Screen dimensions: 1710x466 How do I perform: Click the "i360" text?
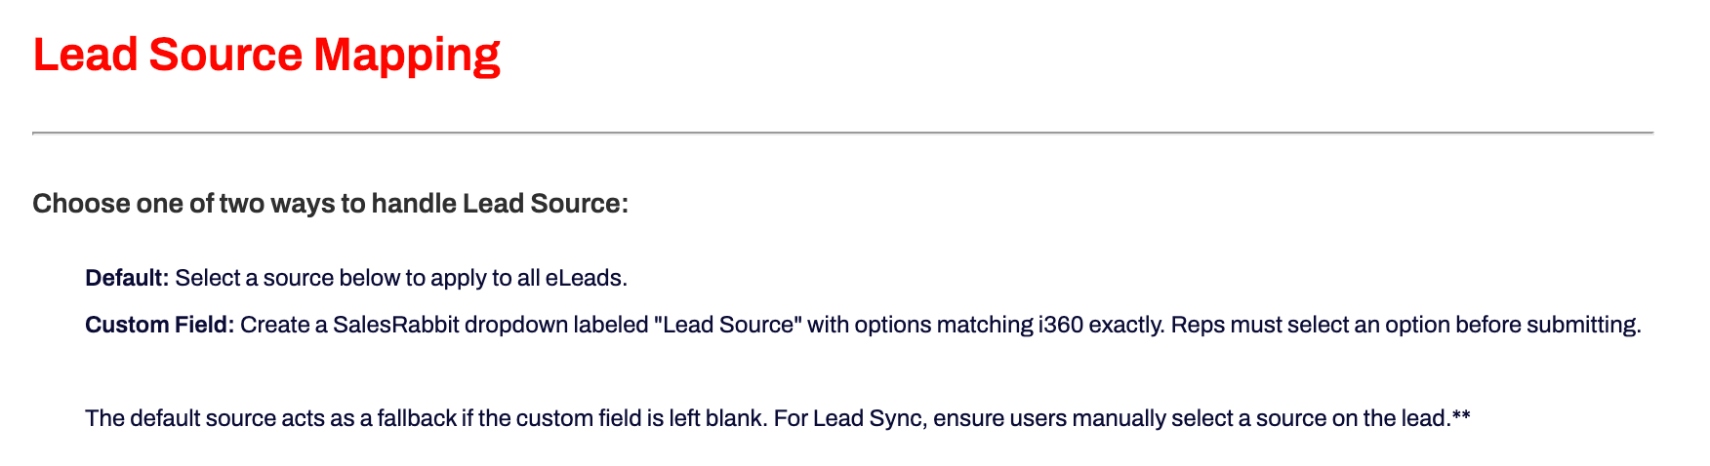pos(1060,325)
